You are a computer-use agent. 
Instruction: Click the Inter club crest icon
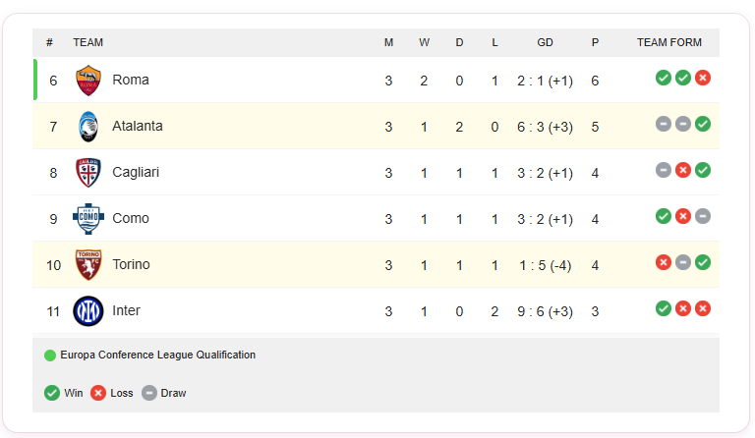[x=88, y=311]
